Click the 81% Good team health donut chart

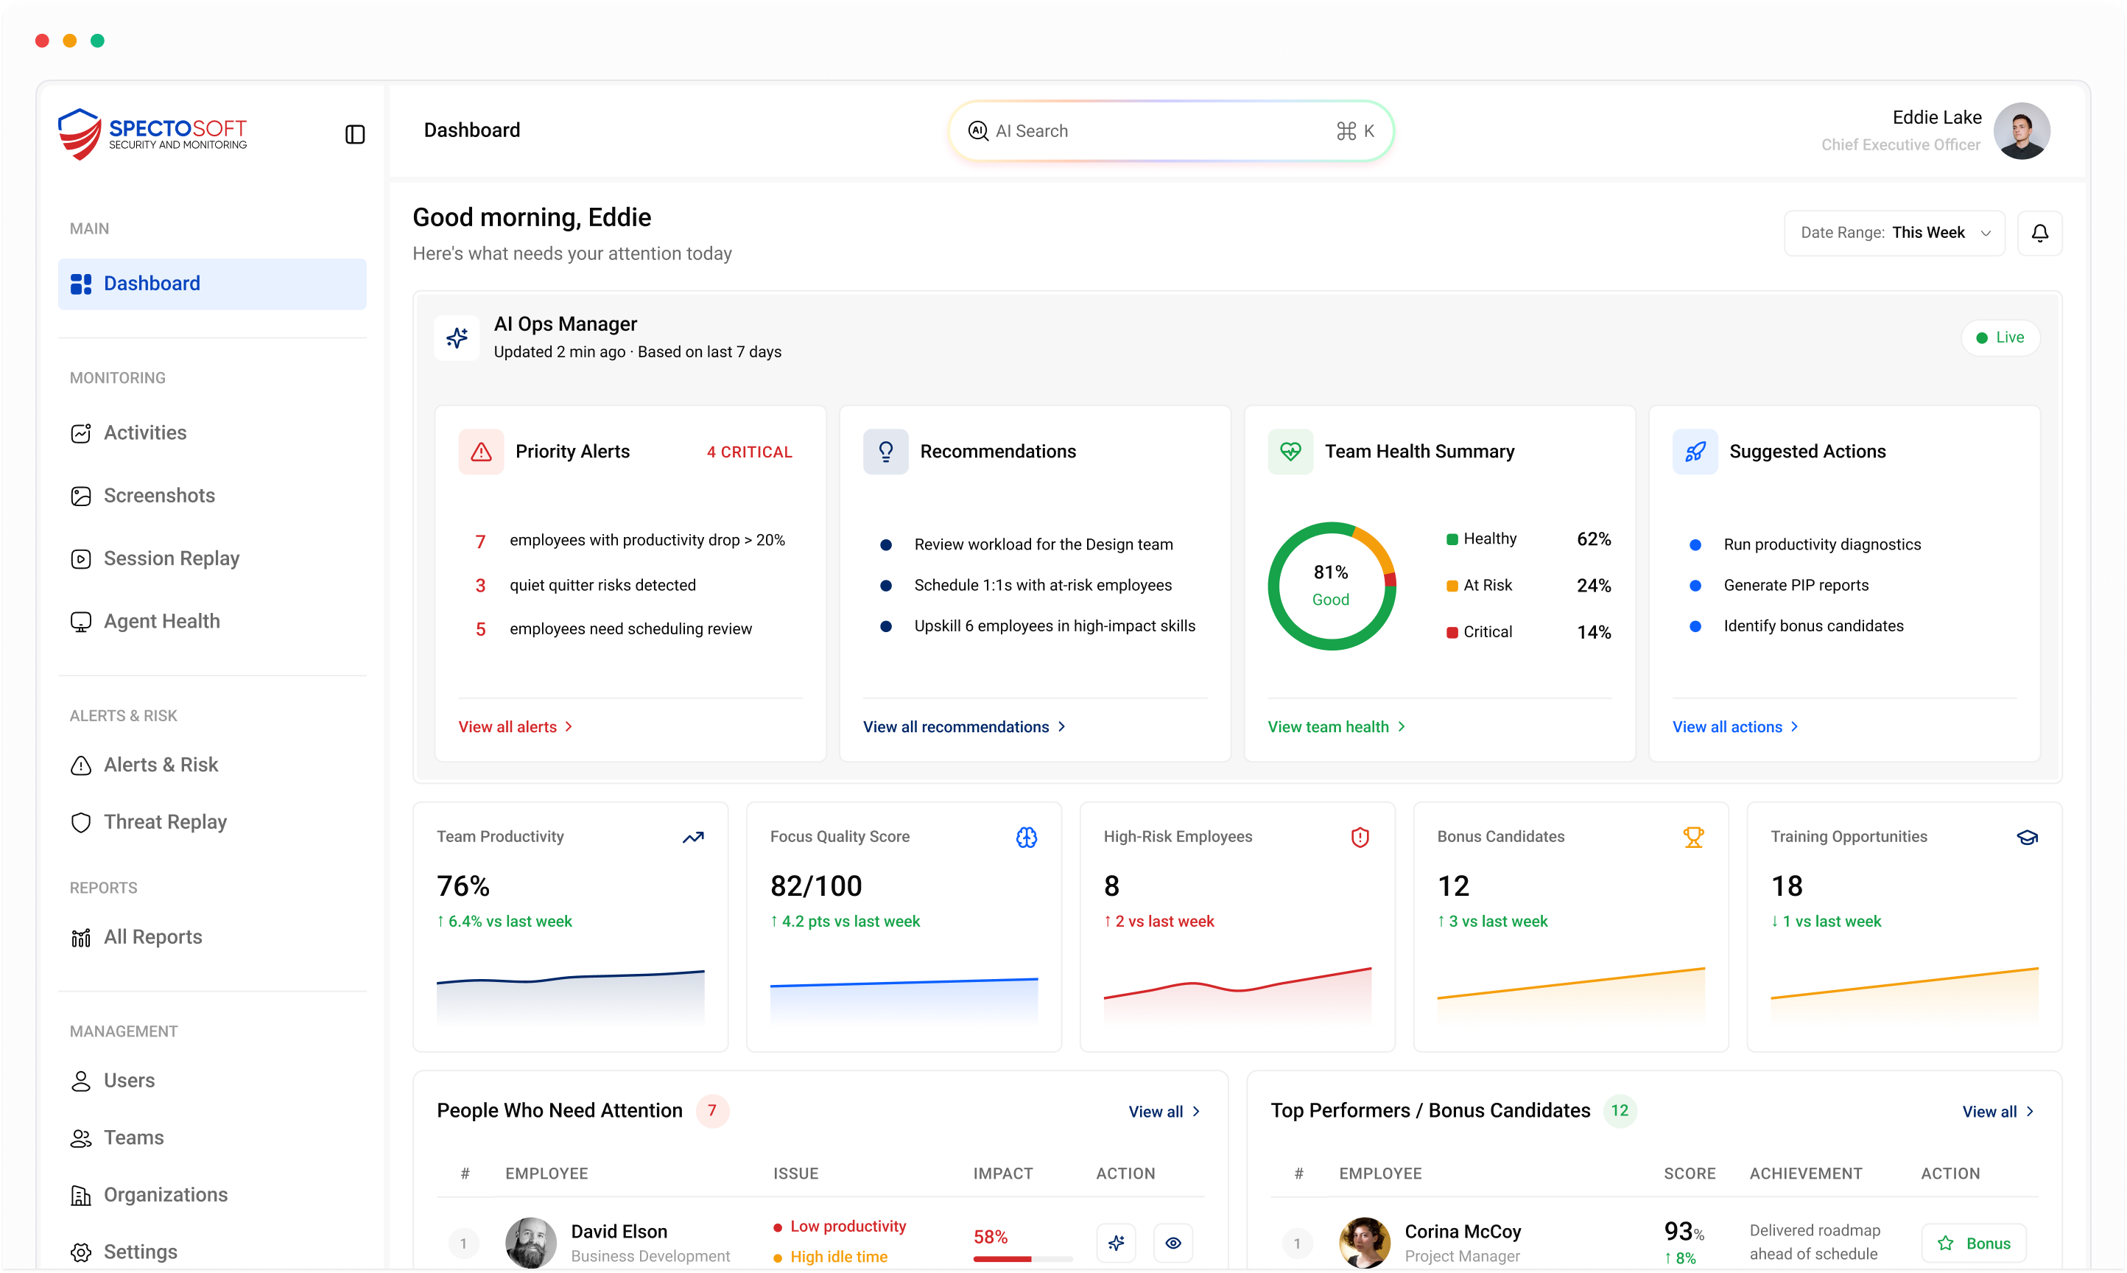(x=1331, y=586)
